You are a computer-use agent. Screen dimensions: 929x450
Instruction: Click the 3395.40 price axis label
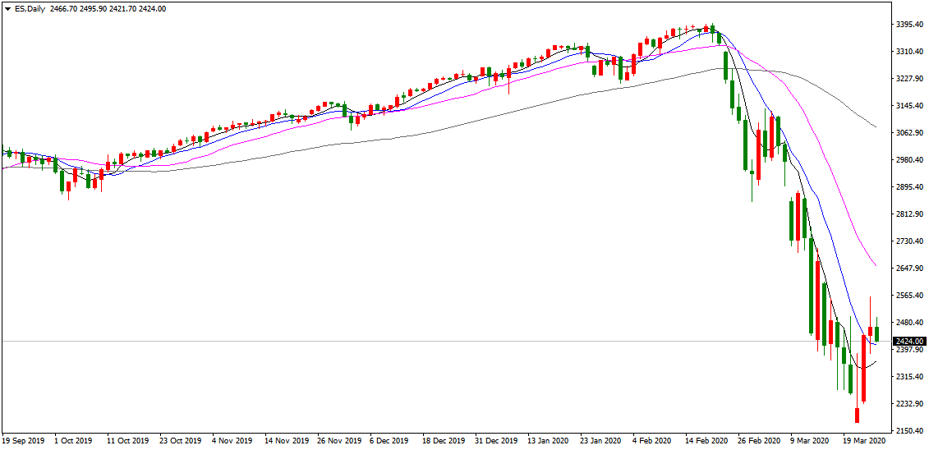(909, 25)
